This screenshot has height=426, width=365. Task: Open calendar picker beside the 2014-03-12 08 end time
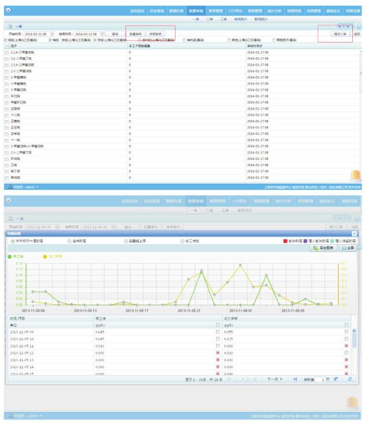(x=102, y=34)
